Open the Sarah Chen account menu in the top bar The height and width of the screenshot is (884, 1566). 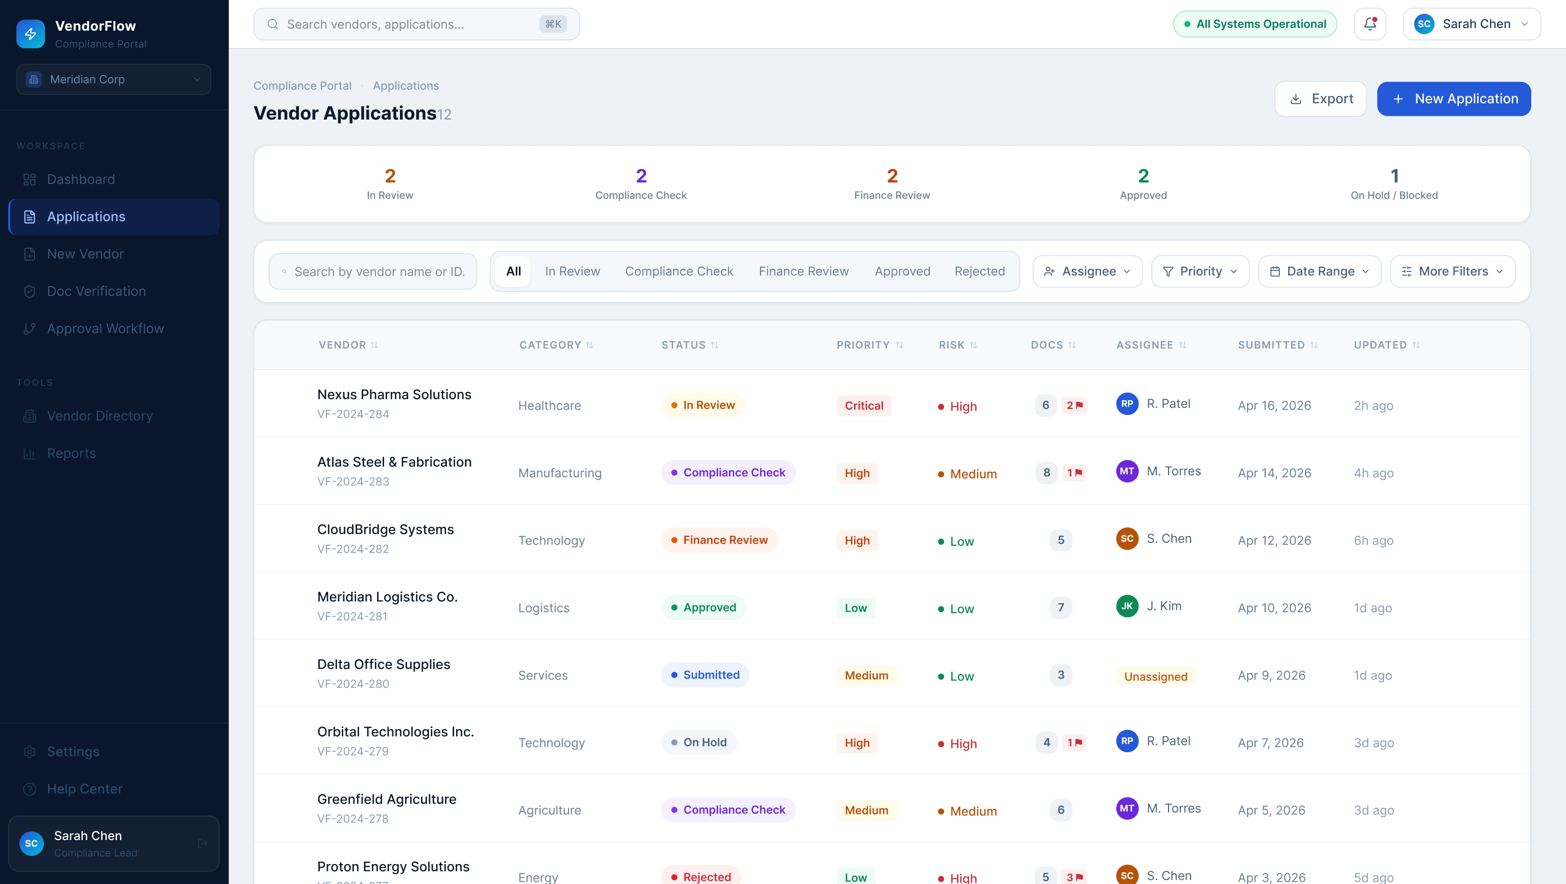[1472, 24]
